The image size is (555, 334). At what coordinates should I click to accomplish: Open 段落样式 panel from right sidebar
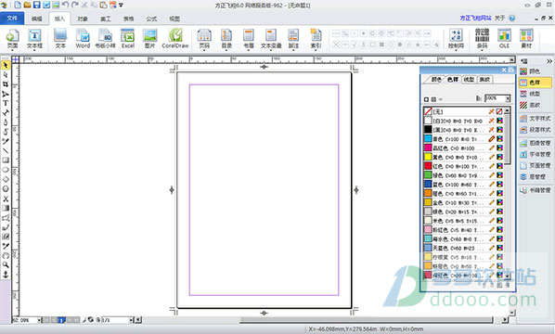click(x=535, y=130)
